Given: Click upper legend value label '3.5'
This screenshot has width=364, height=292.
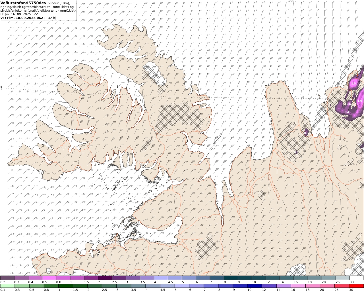Looking at the screenshot, I should (x=142, y=282).
